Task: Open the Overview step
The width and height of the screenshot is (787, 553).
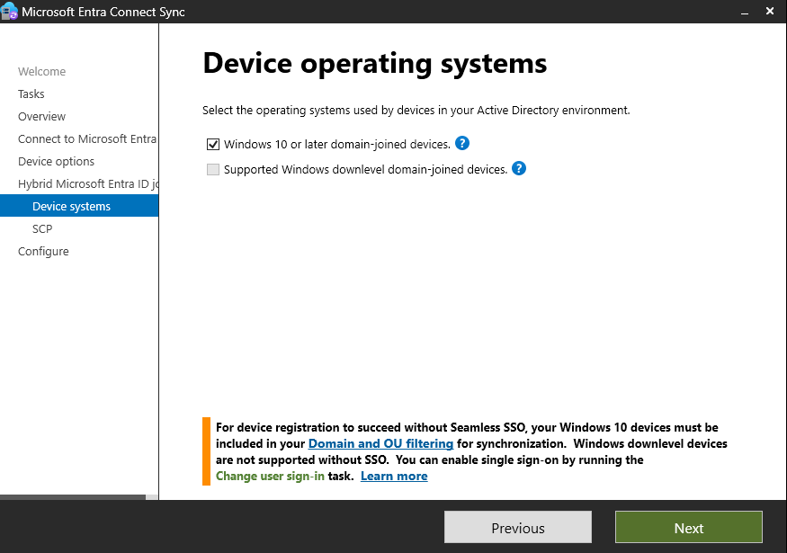Action: 41,117
